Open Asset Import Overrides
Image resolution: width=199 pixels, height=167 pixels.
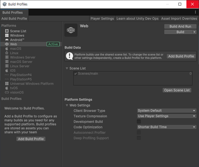coord(179,19)
